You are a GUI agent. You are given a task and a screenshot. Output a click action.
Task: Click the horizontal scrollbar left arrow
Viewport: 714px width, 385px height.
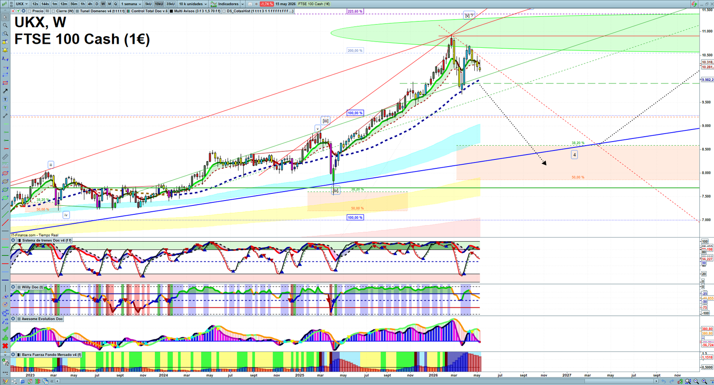tap(58, 381)
